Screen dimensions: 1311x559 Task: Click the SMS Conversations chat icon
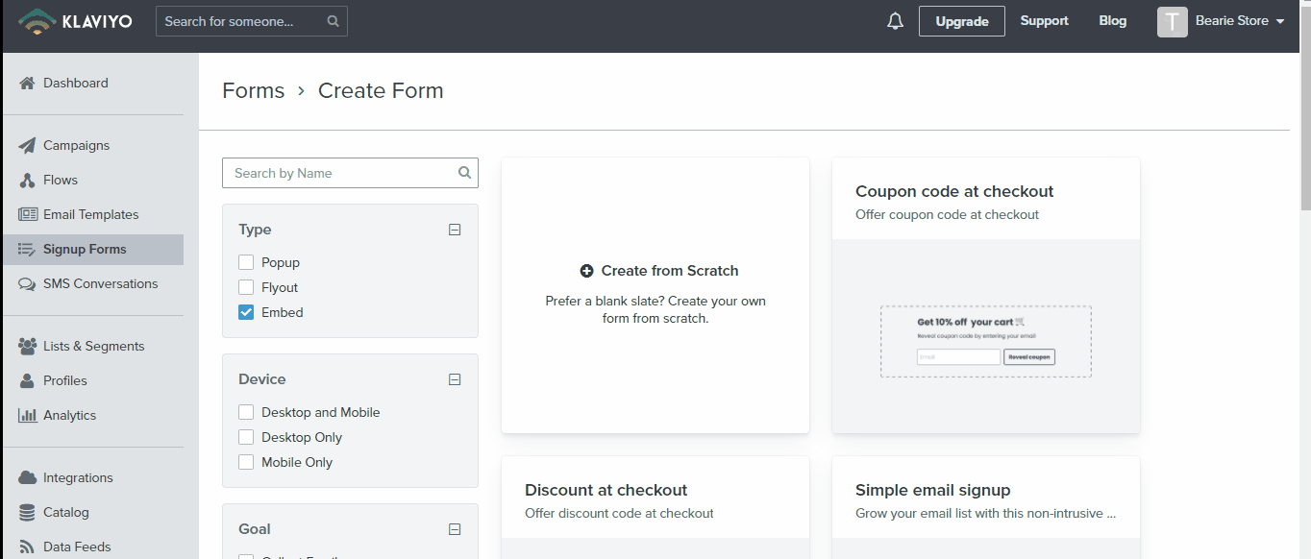click(x=27, y=283)
